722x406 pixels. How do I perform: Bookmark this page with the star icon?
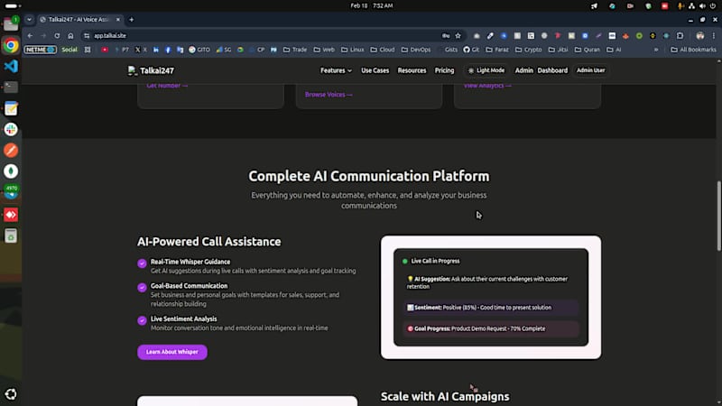(458, 36)
